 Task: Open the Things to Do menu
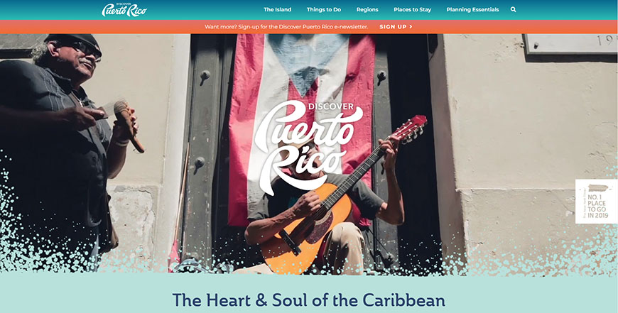(324, 9)
